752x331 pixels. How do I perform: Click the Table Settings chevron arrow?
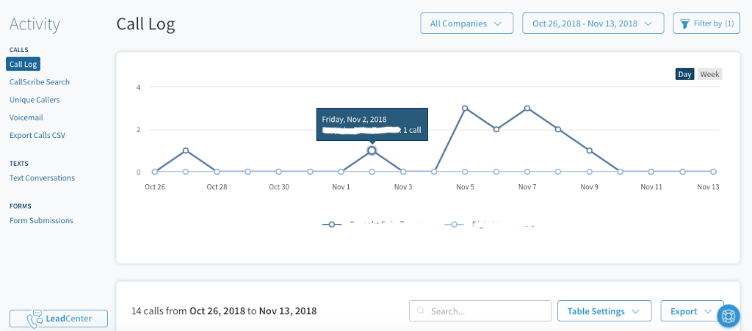[x=636, y=311]
